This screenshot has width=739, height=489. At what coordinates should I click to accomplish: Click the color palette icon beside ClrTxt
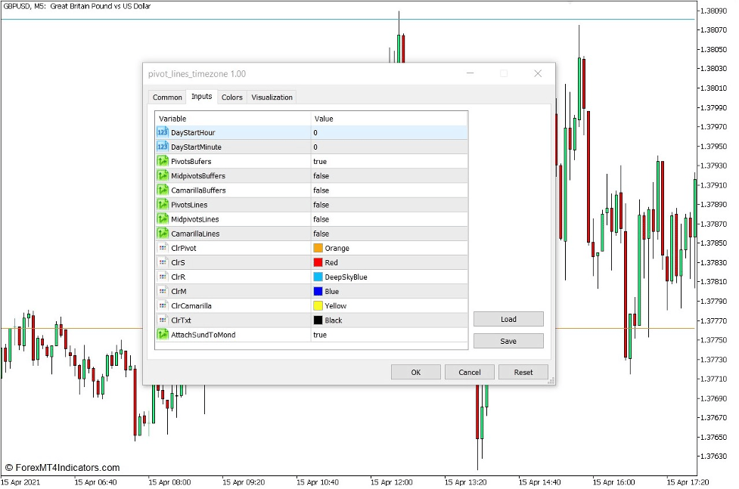point(161,320)
